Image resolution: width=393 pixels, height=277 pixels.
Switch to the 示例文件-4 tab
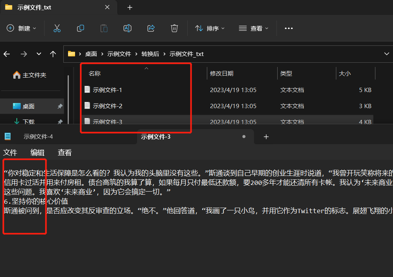pos(38,136)
